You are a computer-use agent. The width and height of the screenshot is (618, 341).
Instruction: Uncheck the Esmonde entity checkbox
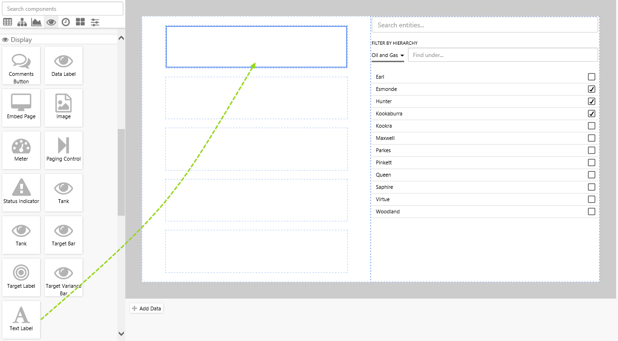(x=592, y=89)
